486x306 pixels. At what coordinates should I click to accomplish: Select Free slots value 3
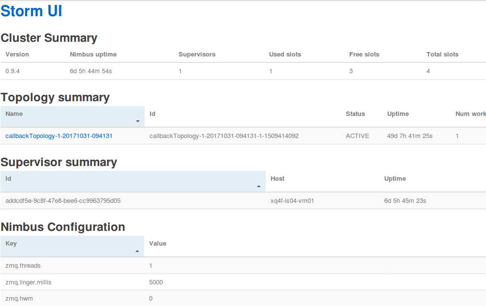351,71
